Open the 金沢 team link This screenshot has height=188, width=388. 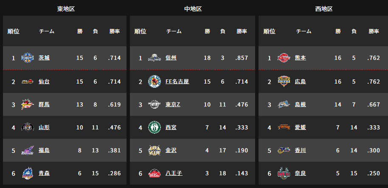tap(171, 150)
